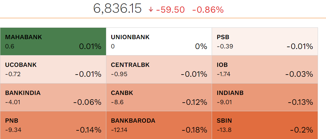326x139 pixels.
Task: Open the green MAHABANK heatmap tile
Action: [x=53, y=42]
